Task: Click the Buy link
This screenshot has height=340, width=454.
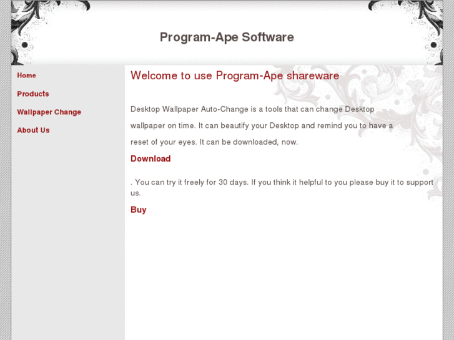Action: [x=139, y=210]
